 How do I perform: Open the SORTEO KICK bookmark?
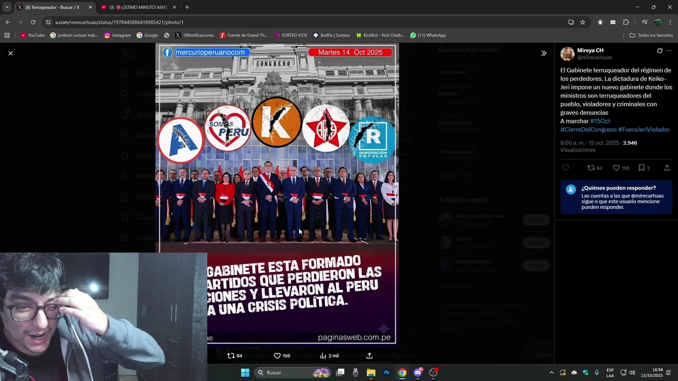[291, 35]
